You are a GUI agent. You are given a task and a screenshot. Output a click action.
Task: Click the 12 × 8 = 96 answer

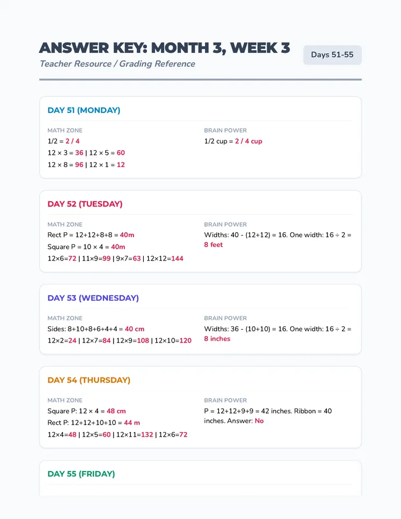click(x=66, y=164)
